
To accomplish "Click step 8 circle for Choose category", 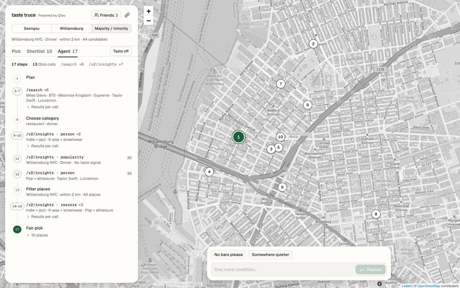I will (17, 119).
